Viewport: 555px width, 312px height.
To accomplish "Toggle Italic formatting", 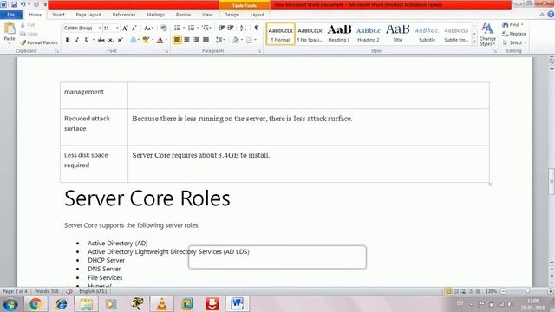I will point(77,40).
